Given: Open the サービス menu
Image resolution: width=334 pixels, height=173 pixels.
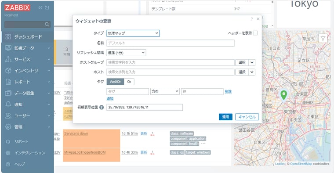Looking at the screenshot, I should [x=28, y=59].
